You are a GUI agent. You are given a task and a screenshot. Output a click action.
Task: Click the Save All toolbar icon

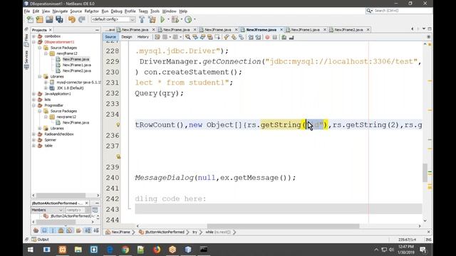click(59, 19)
